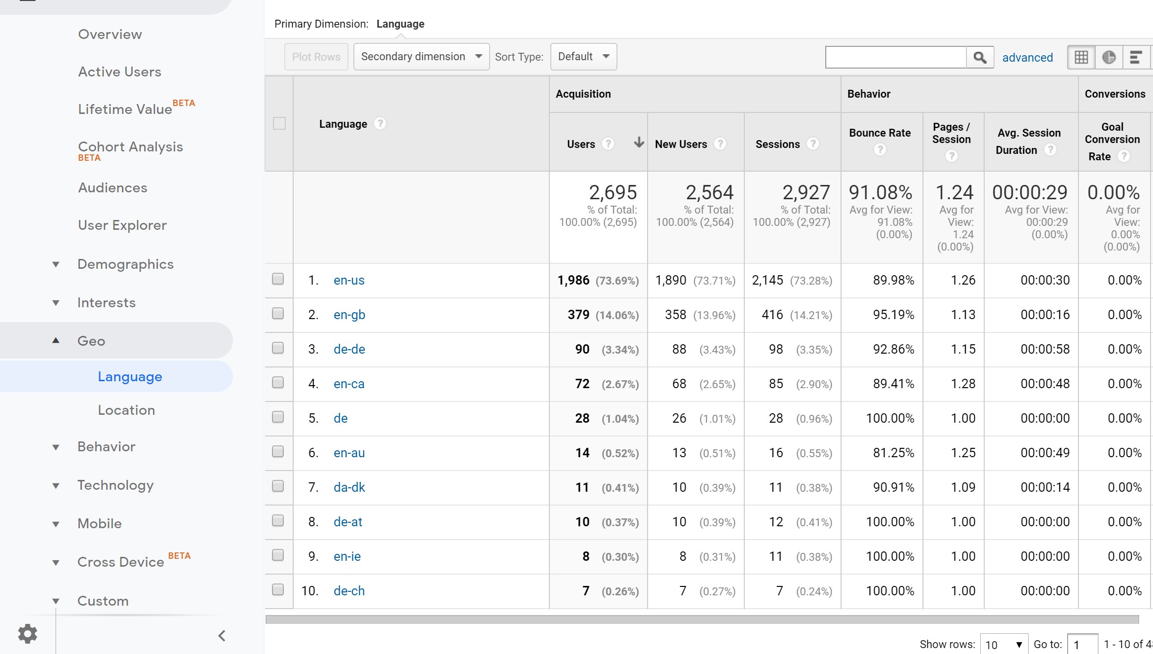Sort by the New Users column header
This screenshot has height=654, width=1153.
click(x=681, y=144)
